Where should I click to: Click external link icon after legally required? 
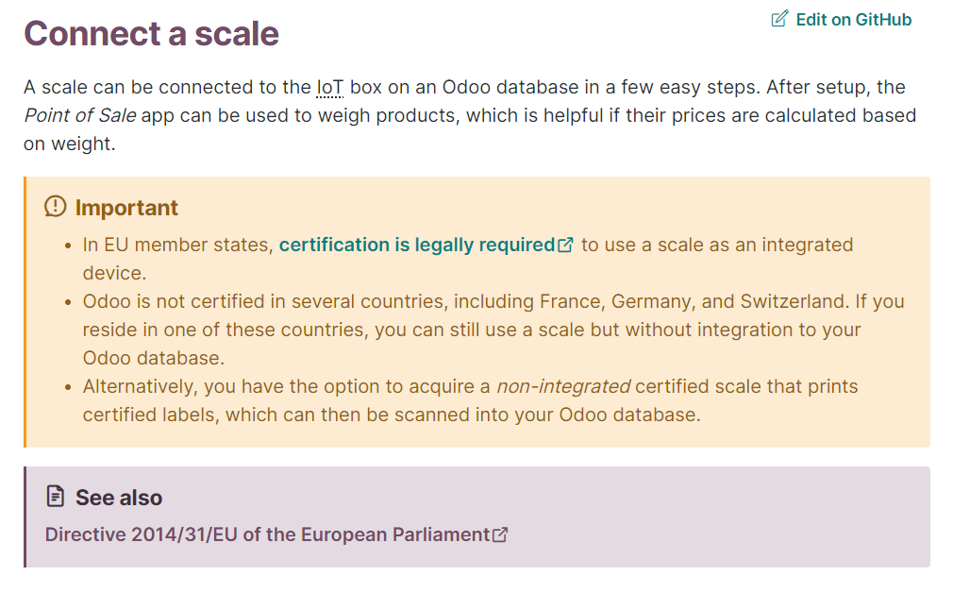click(565, 245)
